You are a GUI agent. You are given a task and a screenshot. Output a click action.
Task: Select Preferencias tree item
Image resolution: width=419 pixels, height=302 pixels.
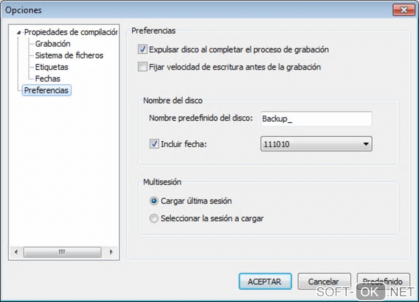click(x=46, y=90)
